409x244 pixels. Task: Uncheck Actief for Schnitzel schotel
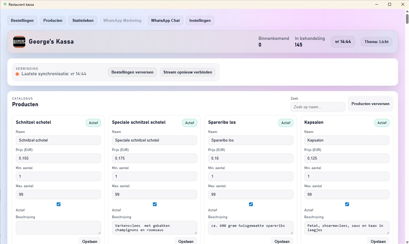[59, 204]
